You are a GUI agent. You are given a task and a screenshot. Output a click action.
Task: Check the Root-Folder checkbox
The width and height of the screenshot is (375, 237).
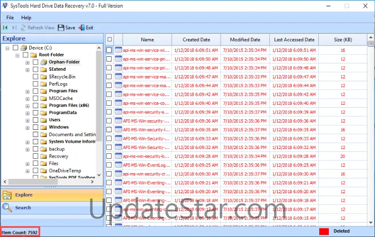25,55
